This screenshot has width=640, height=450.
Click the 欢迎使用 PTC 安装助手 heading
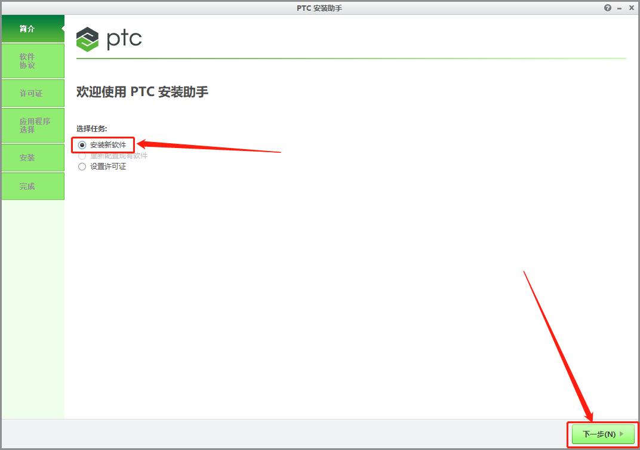(x=143, y=92)
